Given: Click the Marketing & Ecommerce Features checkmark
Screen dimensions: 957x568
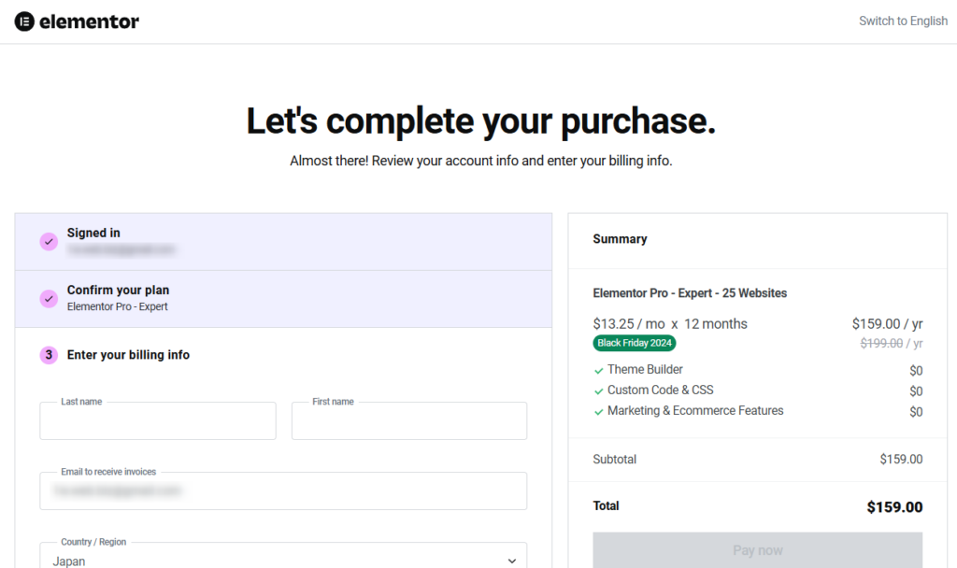Looking at the screenshot, I should [x=599, y=412].
